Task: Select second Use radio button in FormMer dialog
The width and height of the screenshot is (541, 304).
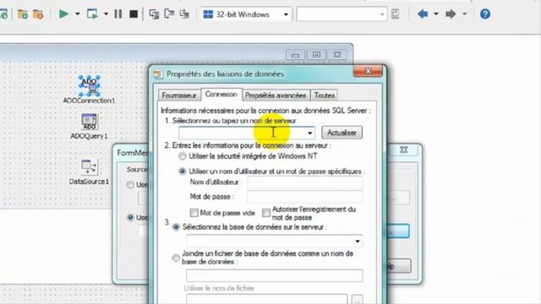Action: click(130, 218)
